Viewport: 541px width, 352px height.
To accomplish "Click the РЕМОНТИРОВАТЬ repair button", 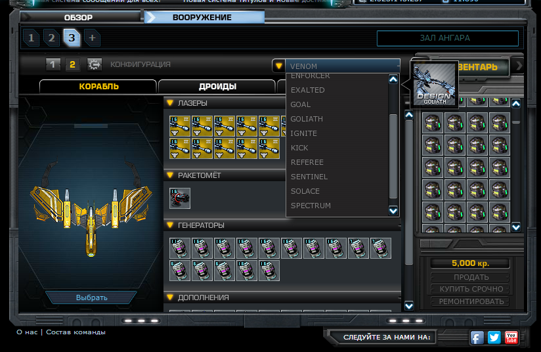I will 471,301.
